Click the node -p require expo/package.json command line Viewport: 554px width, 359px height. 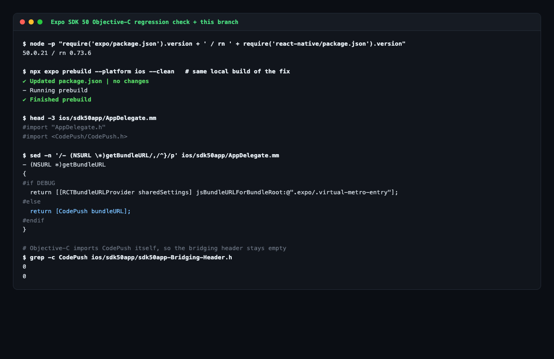pos(214,44)
